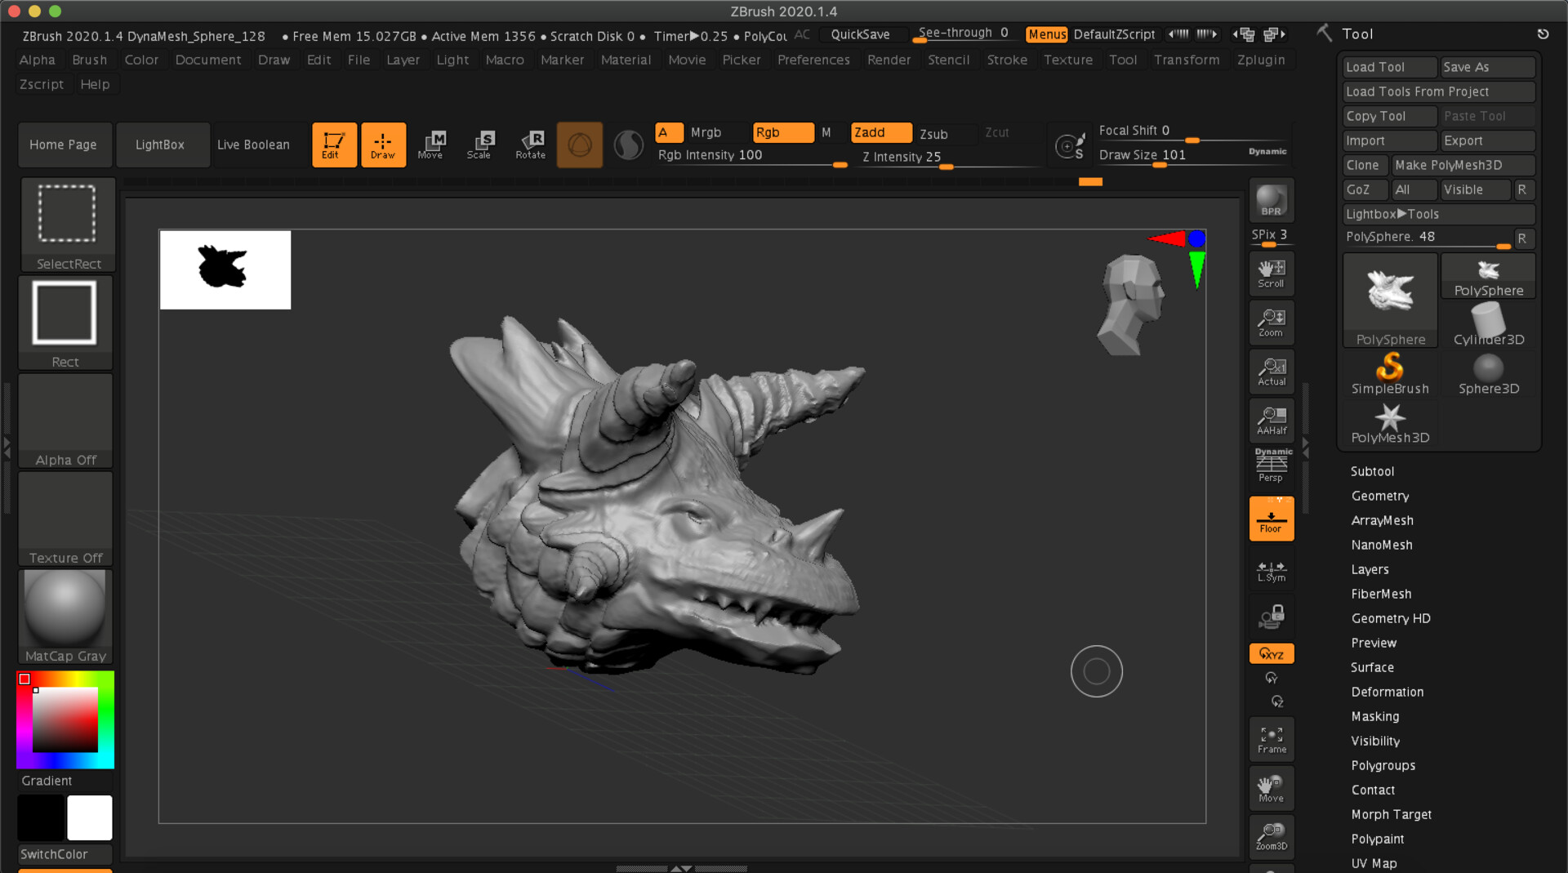Open the Geometry panel
This screenshot has height=873, width=1568.
(x=1379, y=496)
